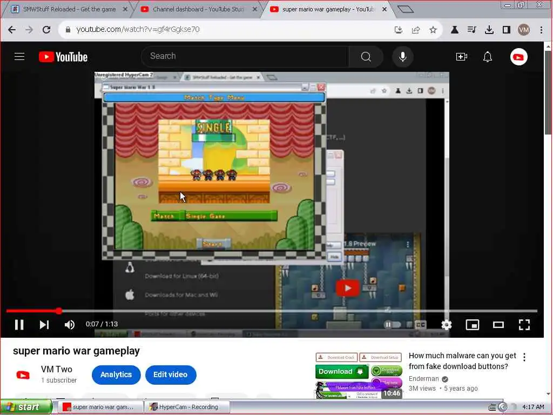Select the super mario war gameplay tab
This screenshot has height=415, width=553.
pos(328,9)
